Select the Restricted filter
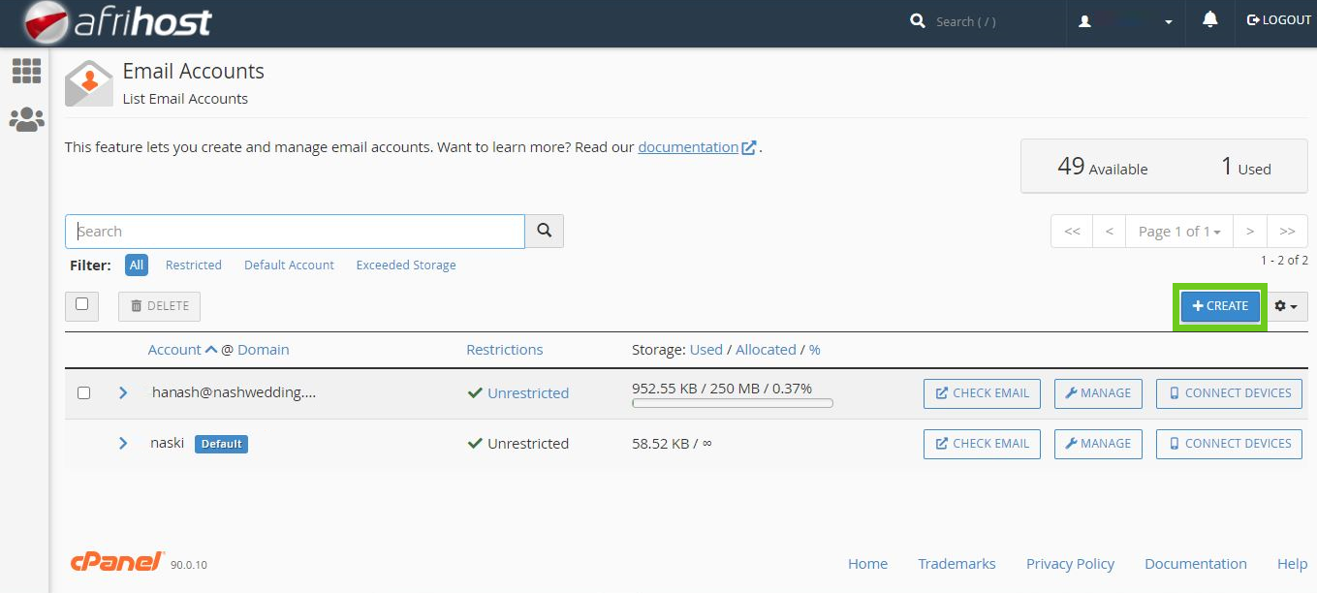Image resolution: width=1317 pixels, height=593 pixels. pyautogui.click(x=193, y=265)
